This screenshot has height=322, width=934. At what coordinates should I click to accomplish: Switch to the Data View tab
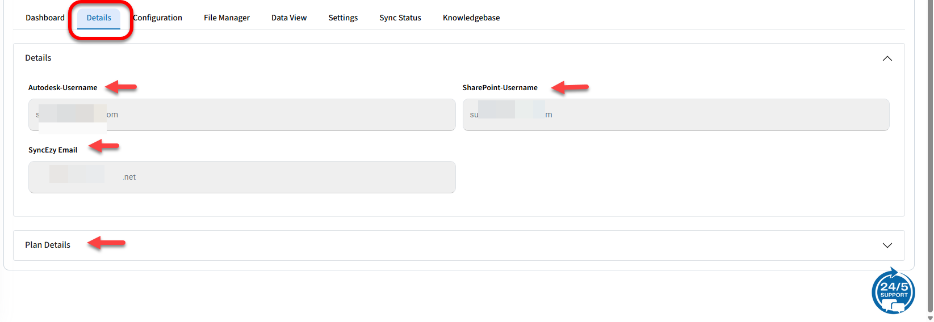pos(288,18)
